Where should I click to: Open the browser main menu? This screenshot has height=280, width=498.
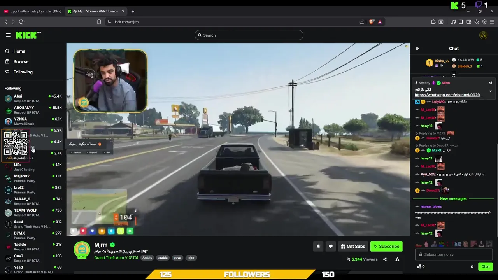492,22
